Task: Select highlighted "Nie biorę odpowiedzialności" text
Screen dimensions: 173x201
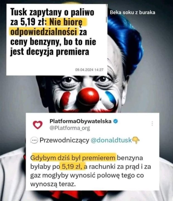Action: pos(48,27)
